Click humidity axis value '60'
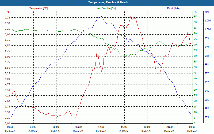The width and height of the screenshot is (214, 134). [x=195, y=56]
